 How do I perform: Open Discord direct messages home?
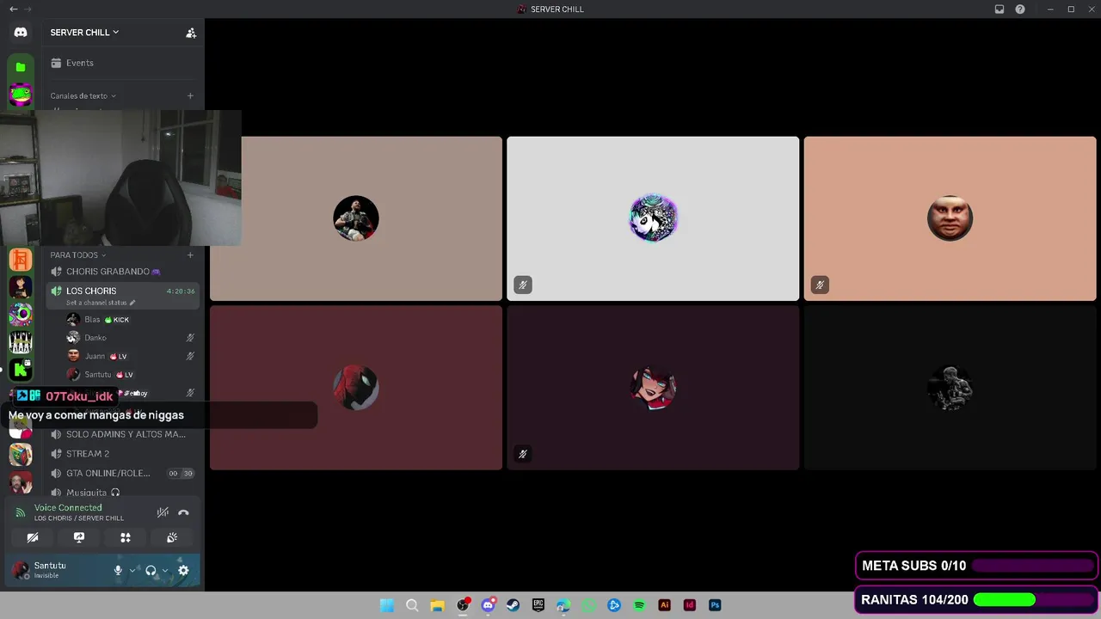[x=21, y=32]
